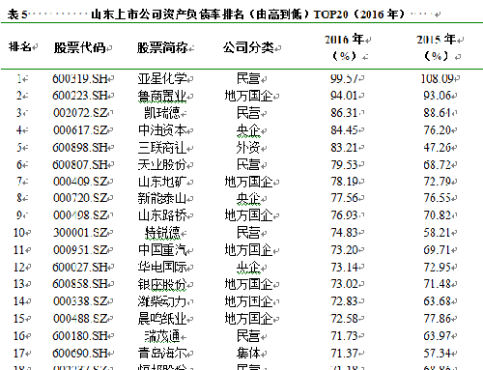This screenshot has width=483, height=370.
Task: Click value 79.53
Action: (x=344, y=165)
